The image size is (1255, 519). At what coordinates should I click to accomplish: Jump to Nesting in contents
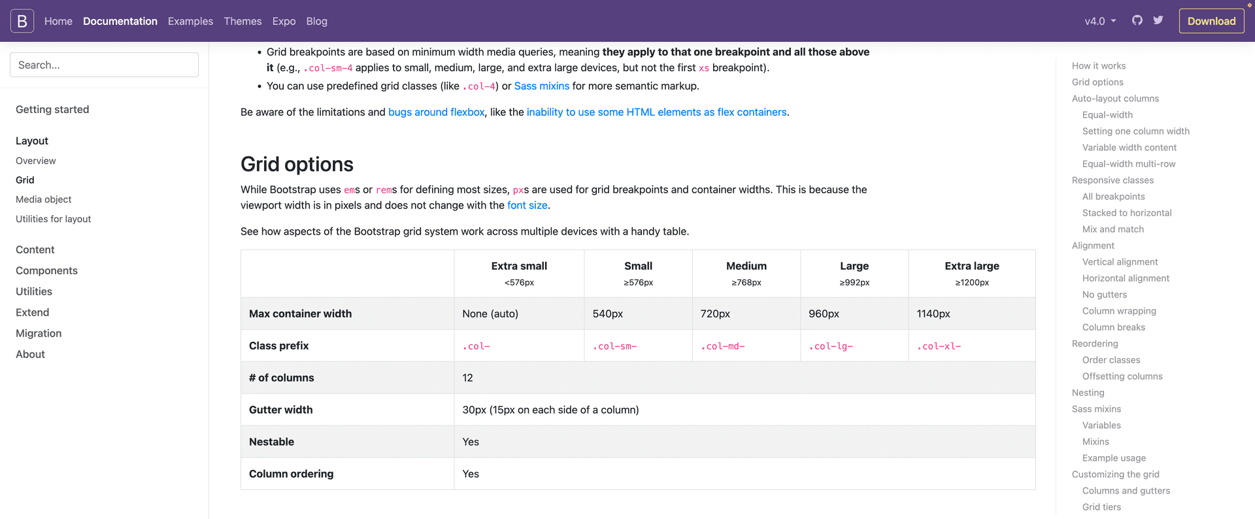pos(1088,393)
